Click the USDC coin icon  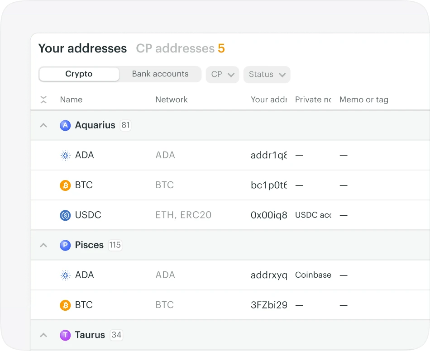click(x=65, y=215)
